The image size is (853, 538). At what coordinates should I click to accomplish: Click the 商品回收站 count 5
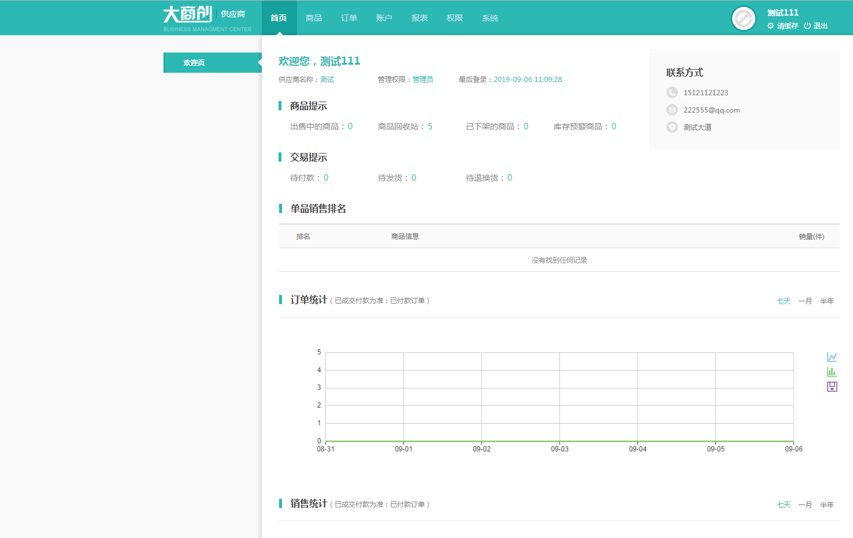click(x=430, y=126)
